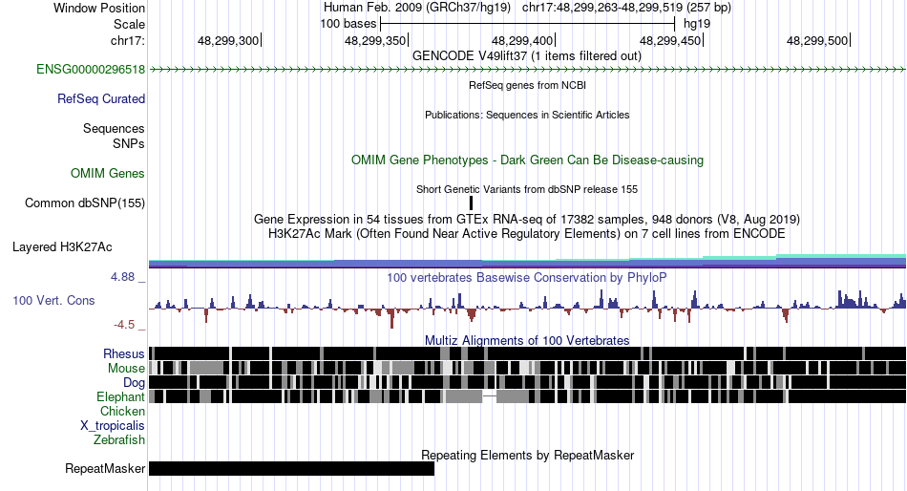The height and width of the screenshot is (491, 907).
Task: Click the RefSeq genes from NCBI title
Action: pos(527,85)
